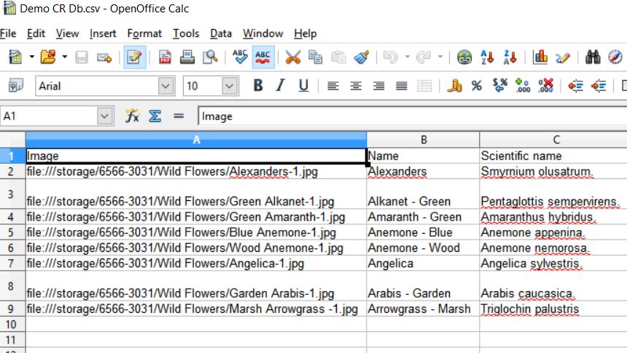This screenshot has height=353, width=627.
Task: Open the File menu
Action: (8, 33)
